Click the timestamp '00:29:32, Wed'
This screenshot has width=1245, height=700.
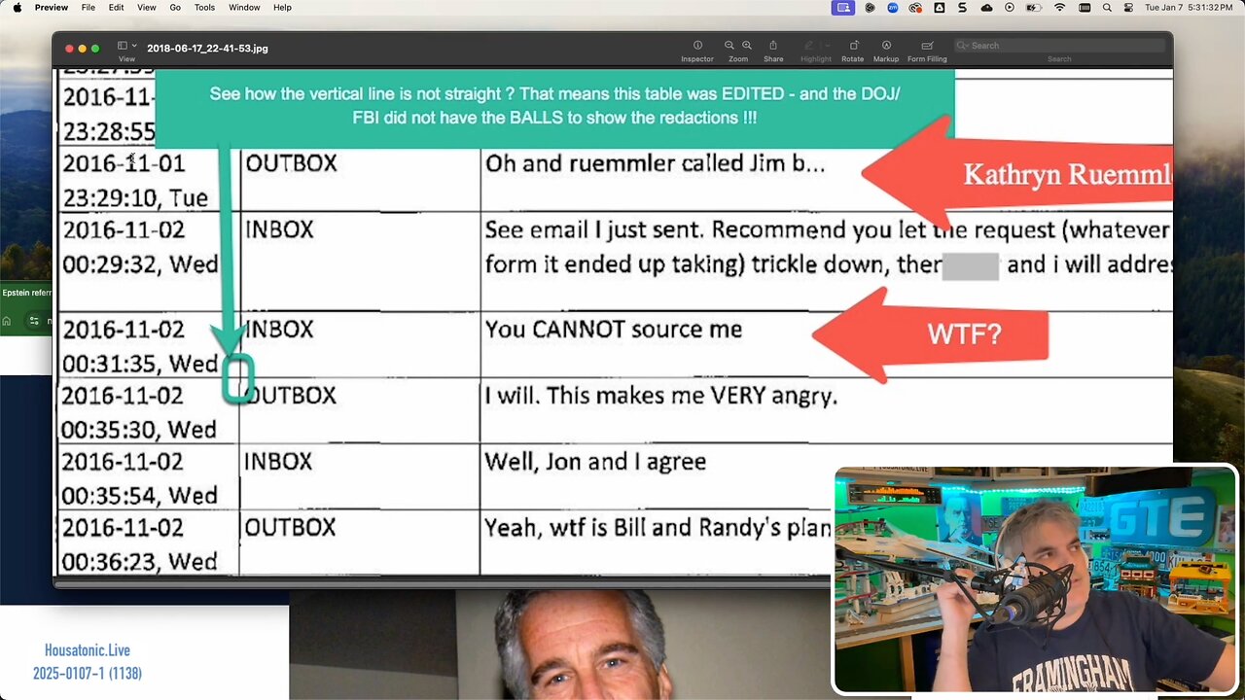pyautogui.click(x=140, y=264)
